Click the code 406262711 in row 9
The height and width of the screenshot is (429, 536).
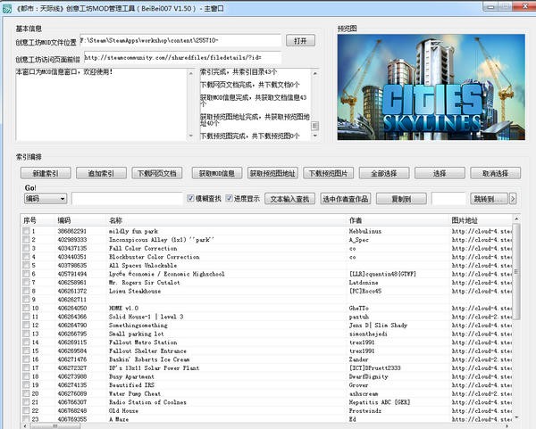[72, 300]
